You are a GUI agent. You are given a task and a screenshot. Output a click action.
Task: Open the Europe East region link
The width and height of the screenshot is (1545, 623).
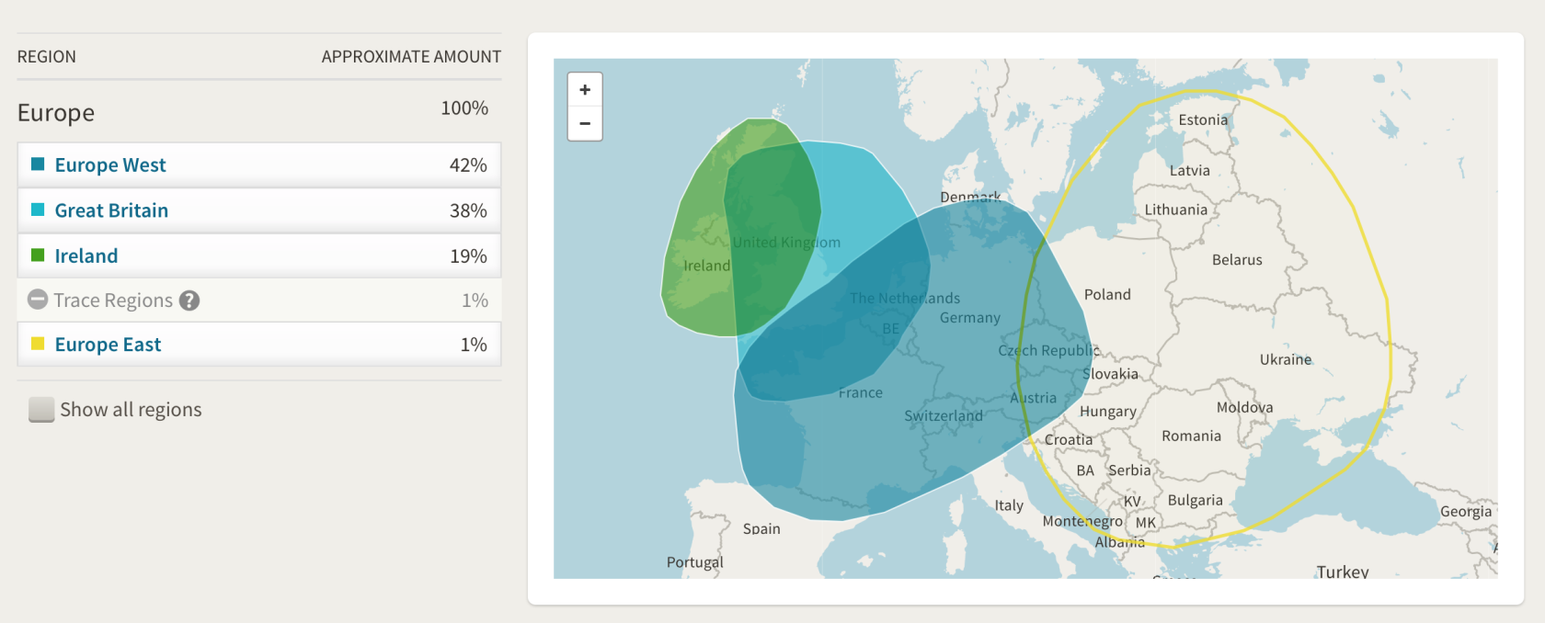click(108, 345)
